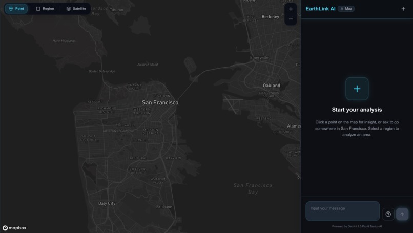This screenshot has width=413, height=233.
Task: Click the Start your analysis heading
Action: [x=357, y=110]
